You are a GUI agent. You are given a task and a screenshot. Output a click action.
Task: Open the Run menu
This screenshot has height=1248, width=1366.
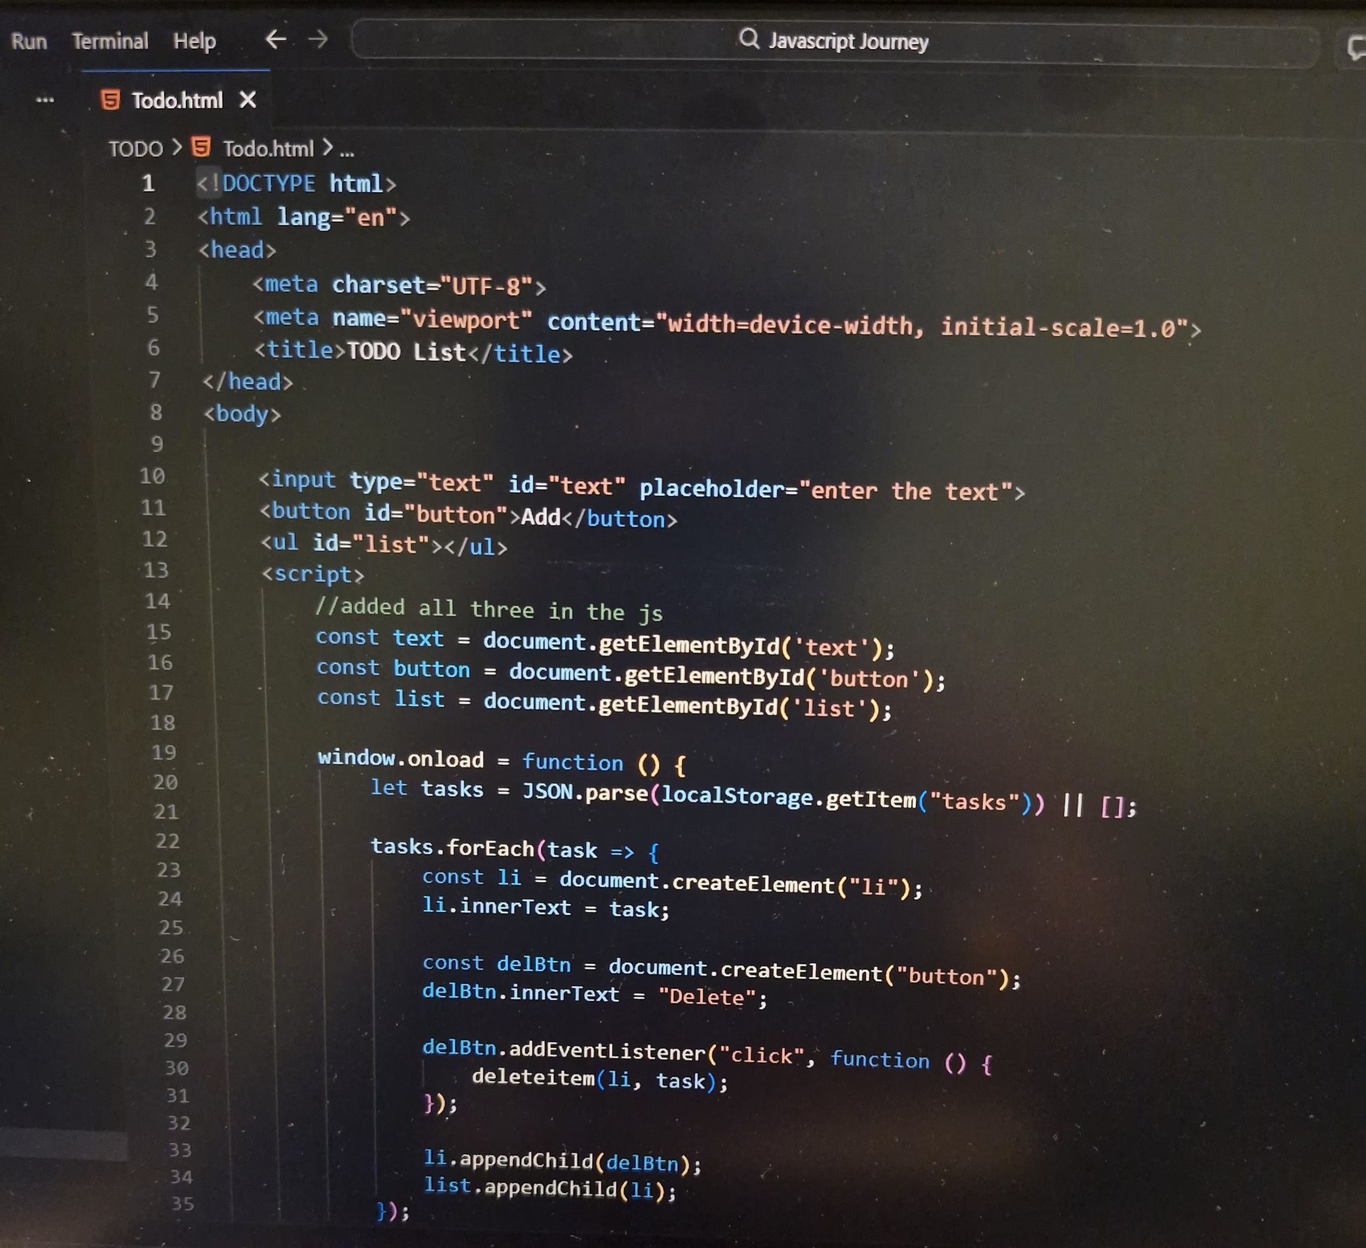tap(29, 42)
